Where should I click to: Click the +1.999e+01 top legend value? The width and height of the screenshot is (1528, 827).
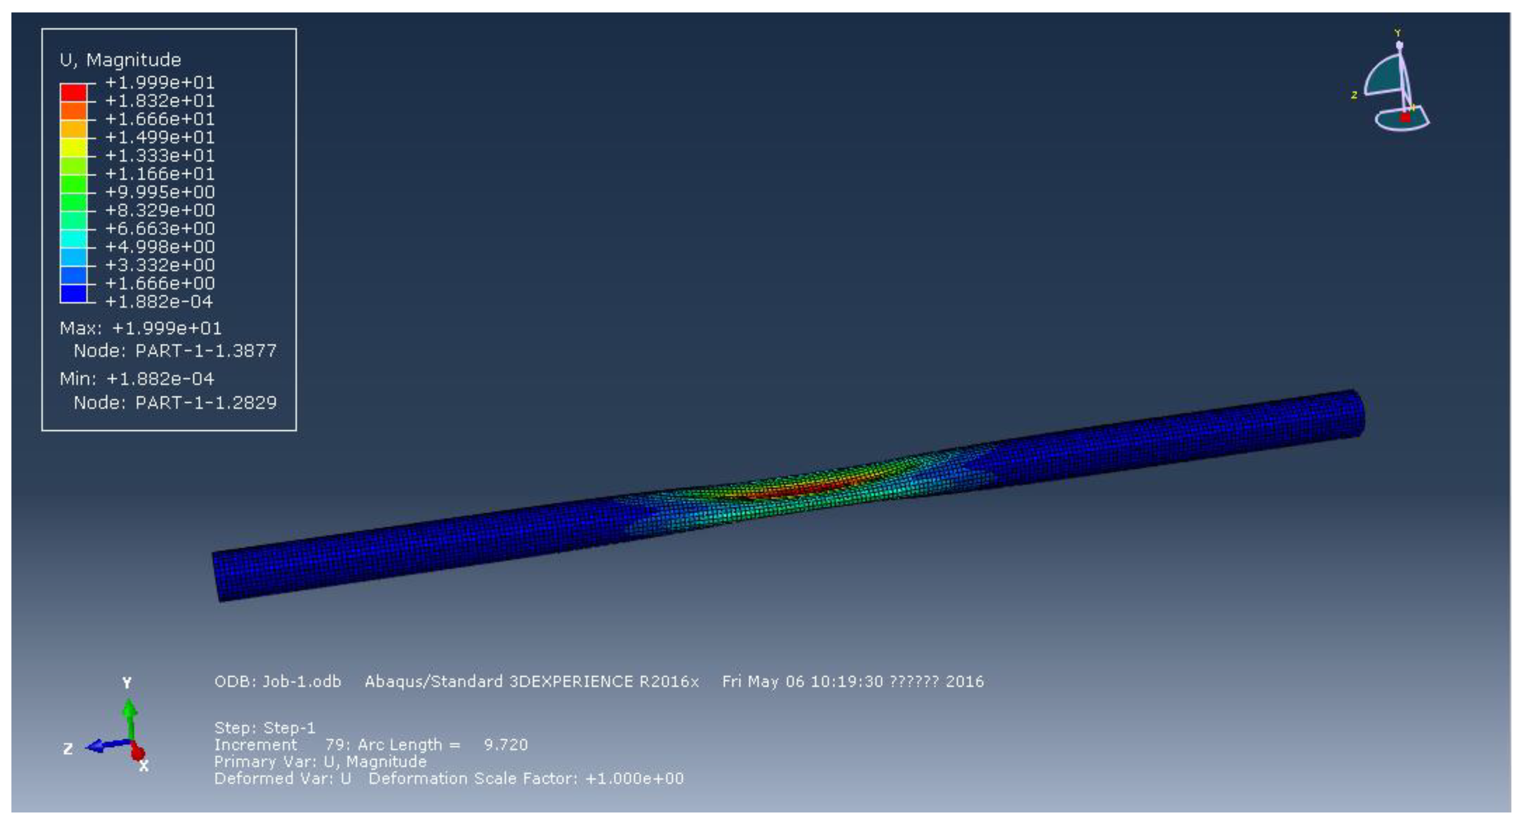click(160, 82)
